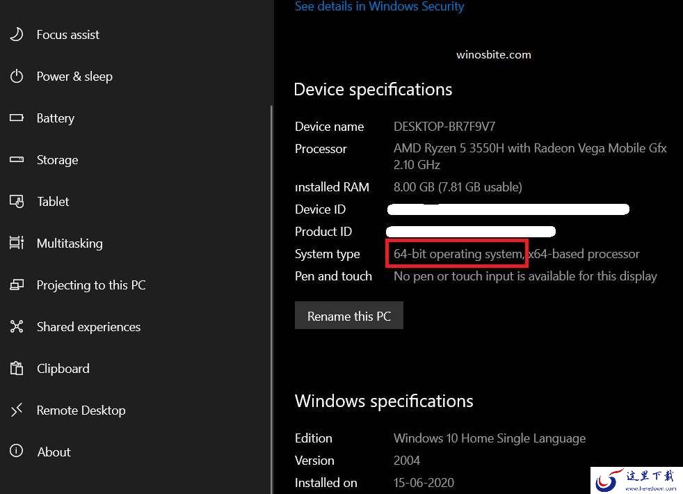Click the Remote Desktop icon

pos(17,410)
